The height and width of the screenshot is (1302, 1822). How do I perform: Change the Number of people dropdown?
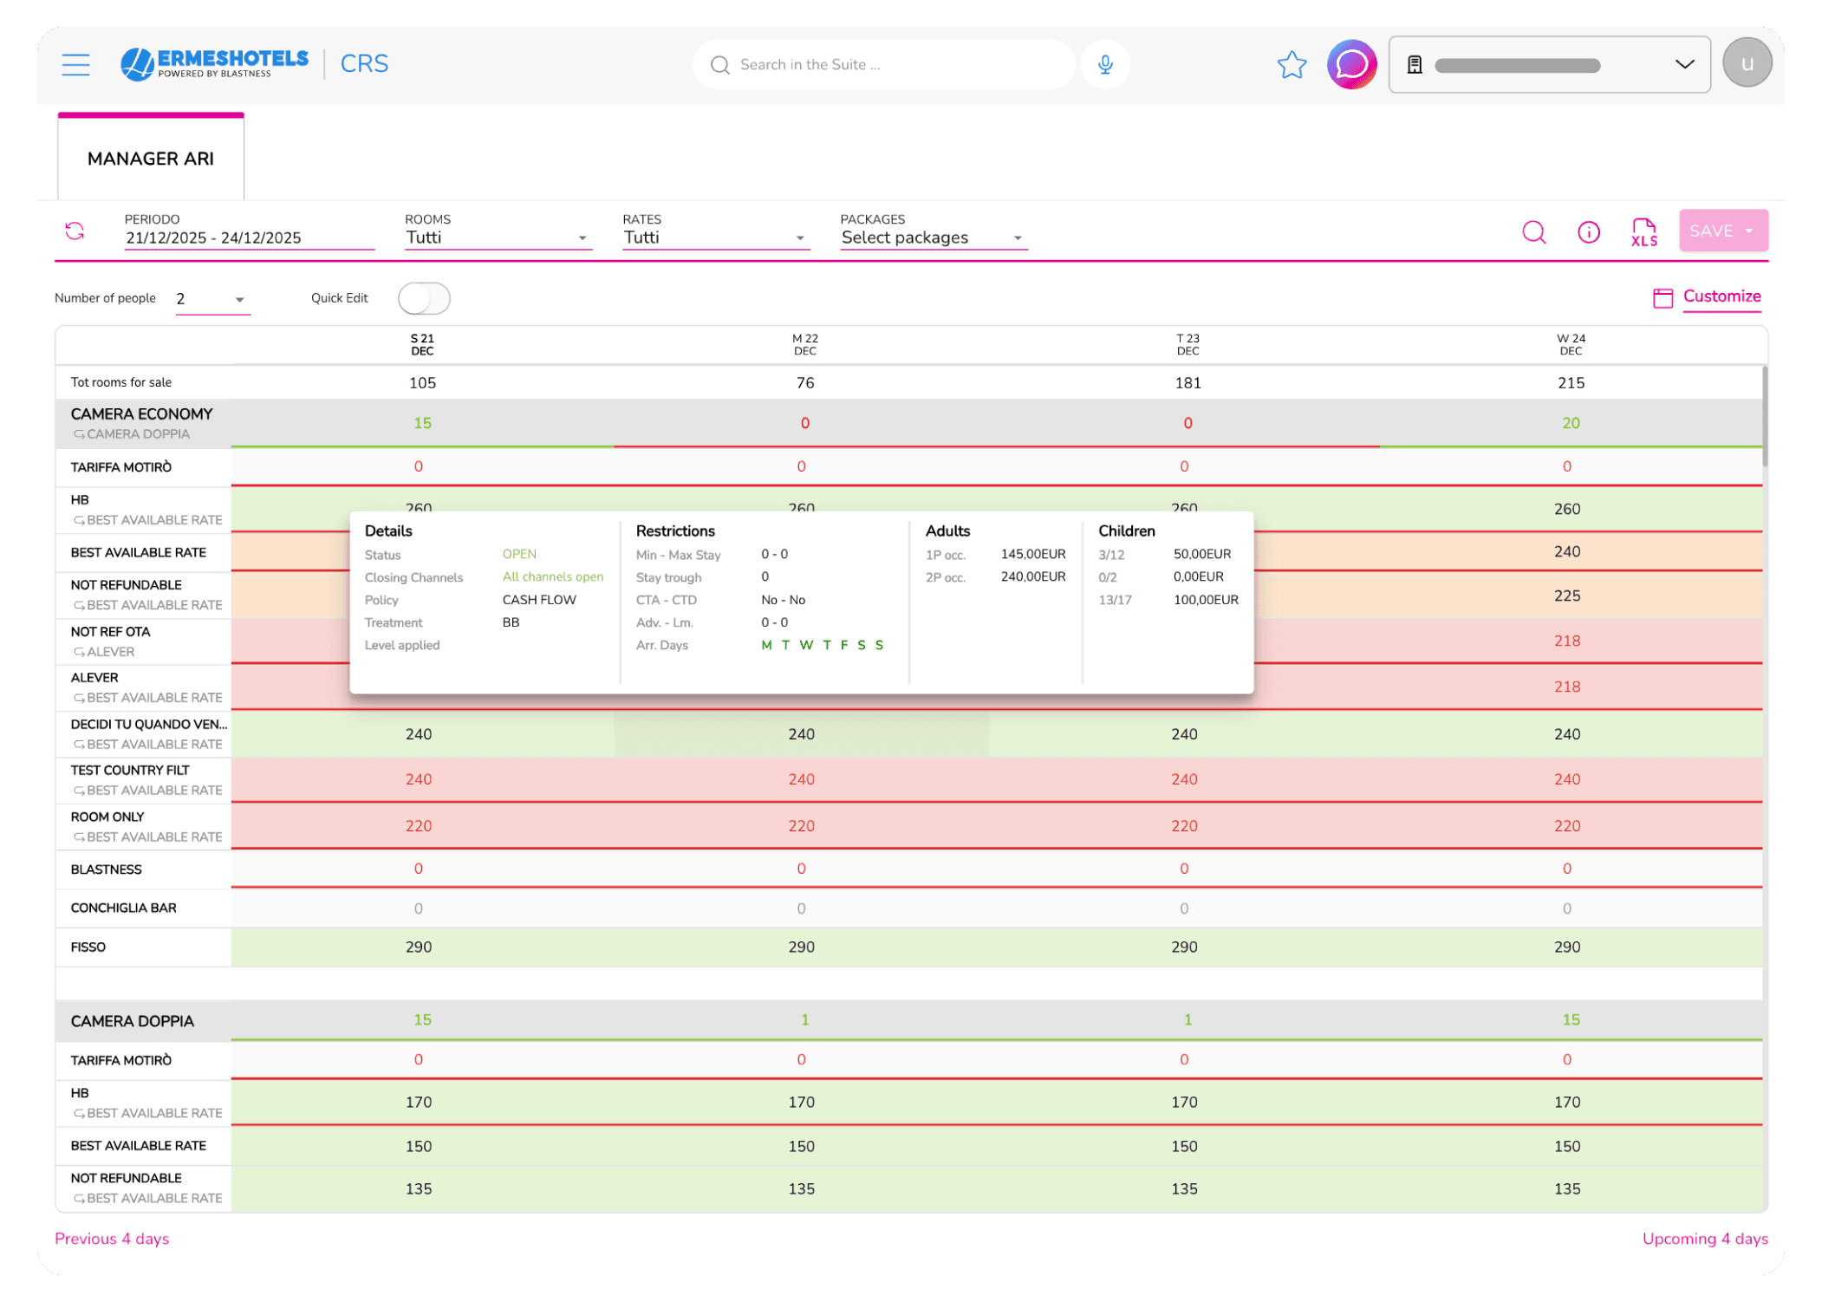(x=212, y=299)
